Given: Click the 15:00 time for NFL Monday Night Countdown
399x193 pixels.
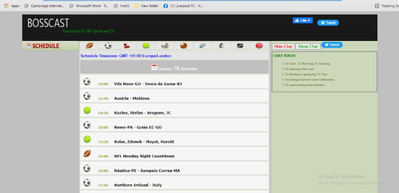Looking at the screenshot, I should pyautogui.click(x=103, y=156).
